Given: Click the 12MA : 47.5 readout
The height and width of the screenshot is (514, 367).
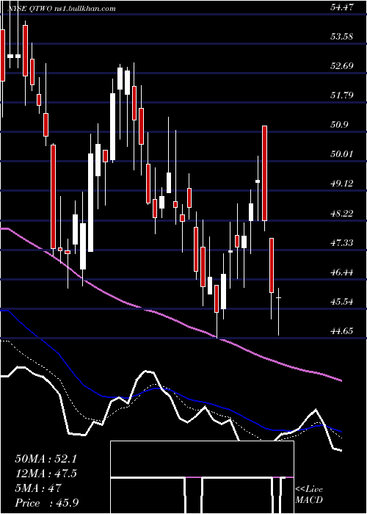Looking at the screenshot, I should (46, 474).
